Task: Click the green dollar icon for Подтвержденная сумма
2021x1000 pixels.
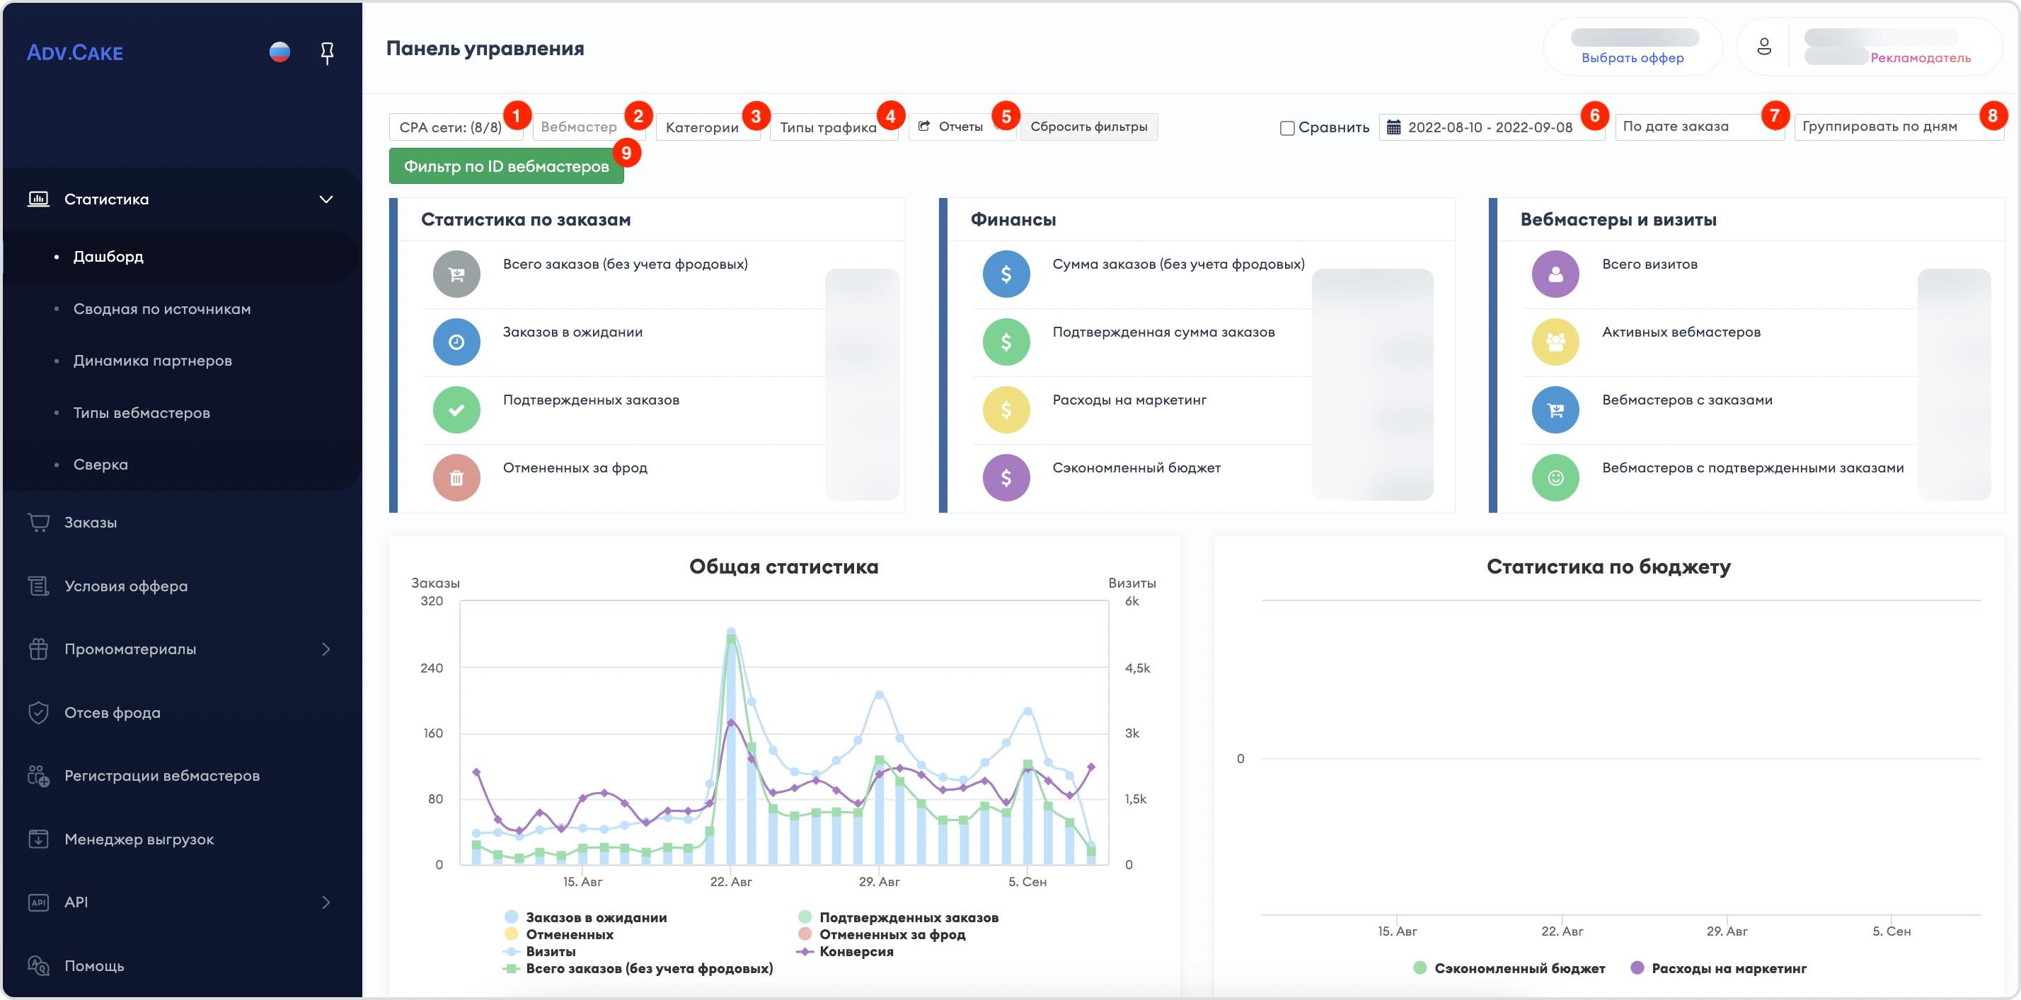Action: [x=1006, y=342]
